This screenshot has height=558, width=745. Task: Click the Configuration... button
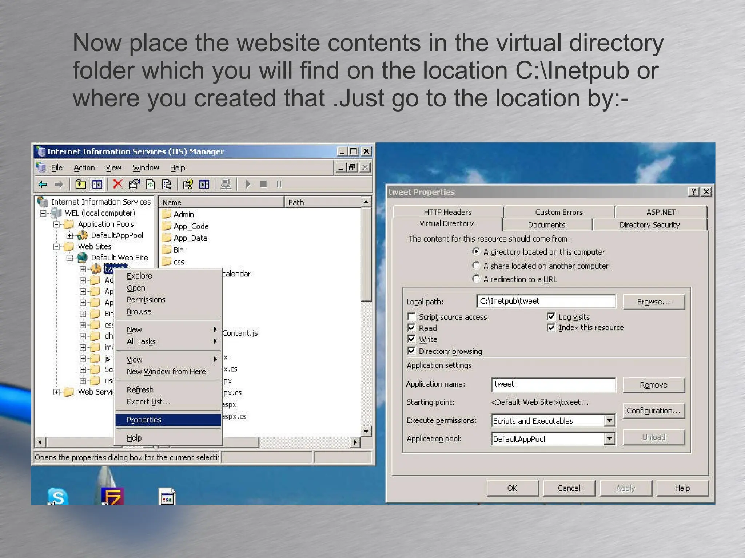pyautogui.click(x=654, y=411)
